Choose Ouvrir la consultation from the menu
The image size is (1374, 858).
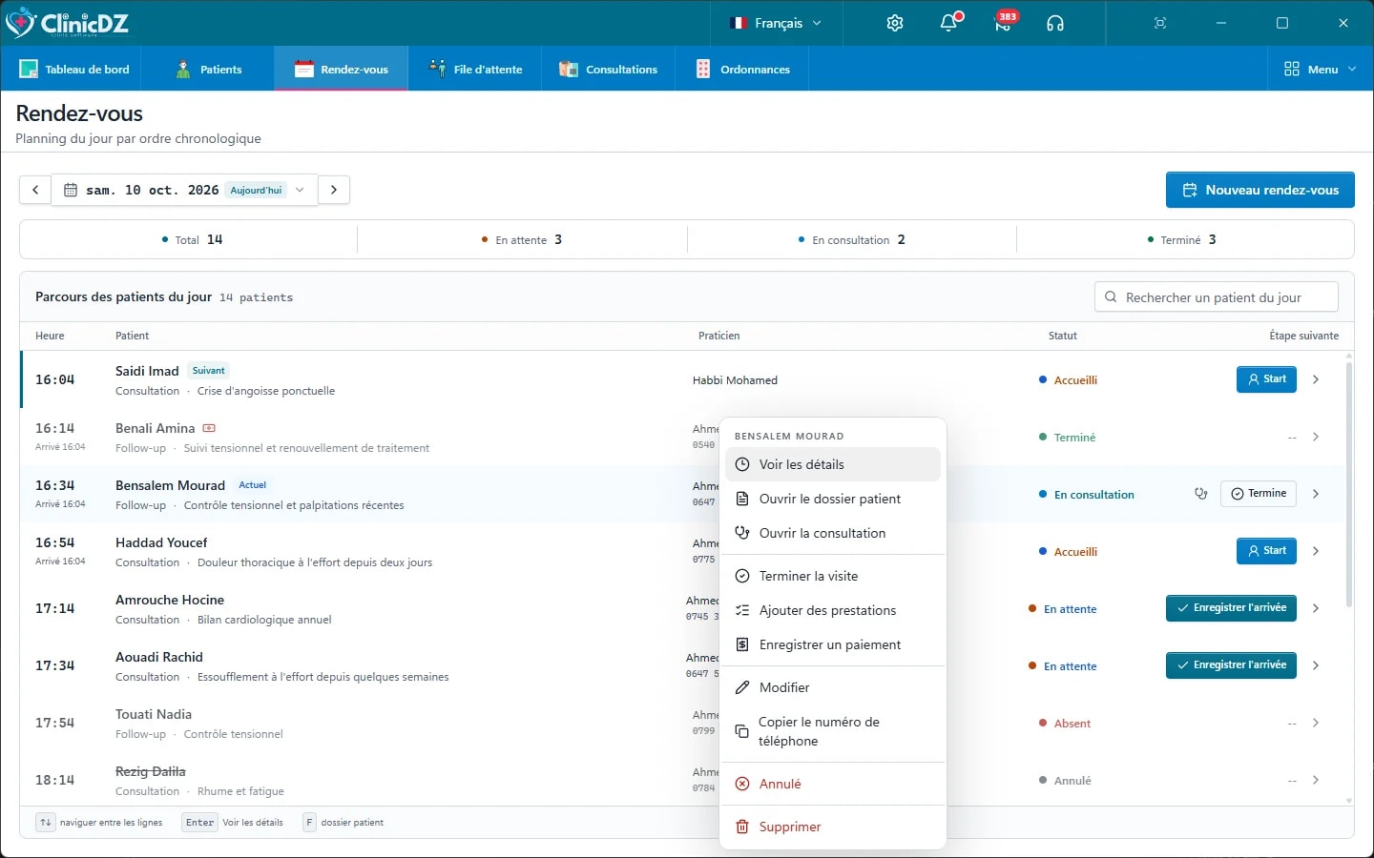pyautogui.click(x=833, y=533)
